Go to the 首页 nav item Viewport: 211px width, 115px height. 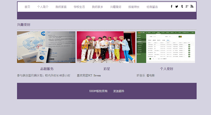coord(27,7)
